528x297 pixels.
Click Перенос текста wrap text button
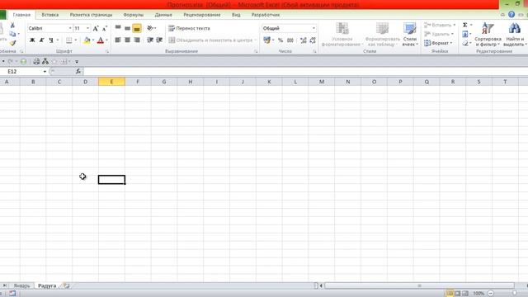(x=189, y=28)
